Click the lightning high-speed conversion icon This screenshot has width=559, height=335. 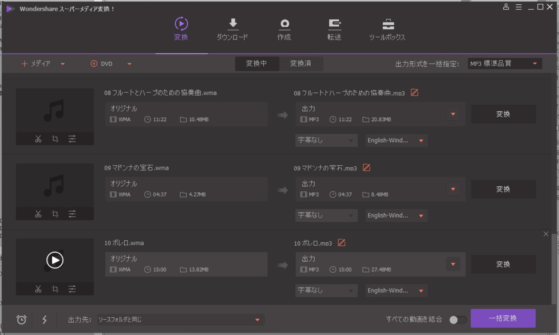[x=44, y=320]
